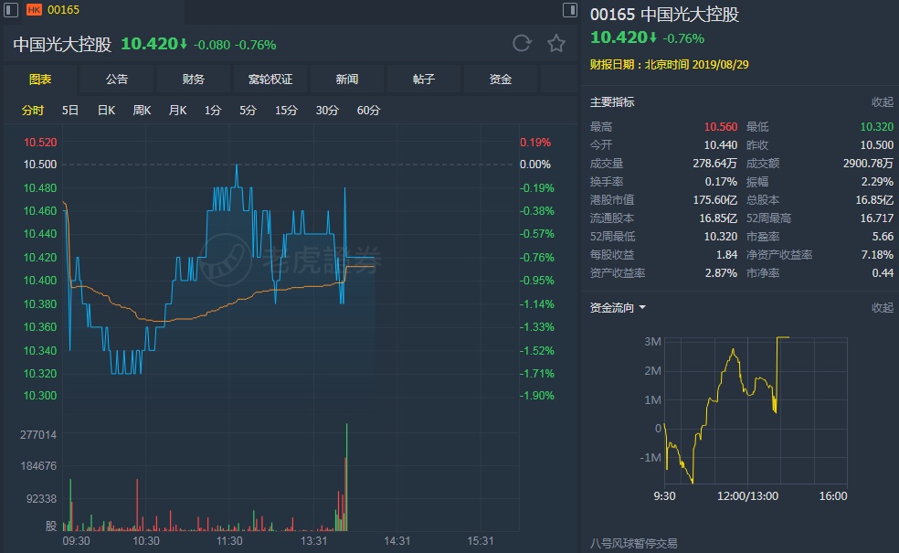Click the 振幅 value 2.29%
Image resolution: width=899 pixels, height=553 pixels.
coord(877,182)
